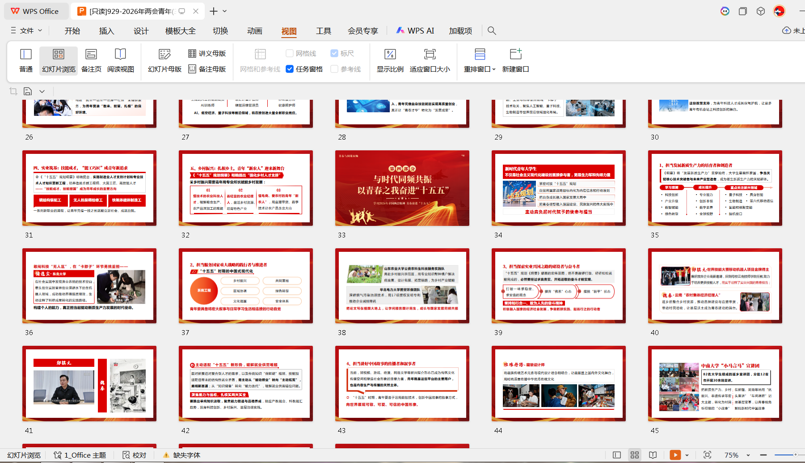Select slide 41 thumbnail
805x463 pixels.
(x=89, y=383)
